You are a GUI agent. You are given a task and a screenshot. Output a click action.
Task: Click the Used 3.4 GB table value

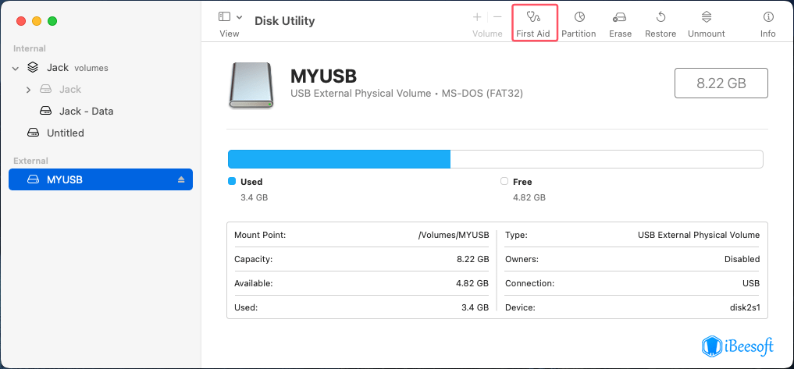point(476,307)
